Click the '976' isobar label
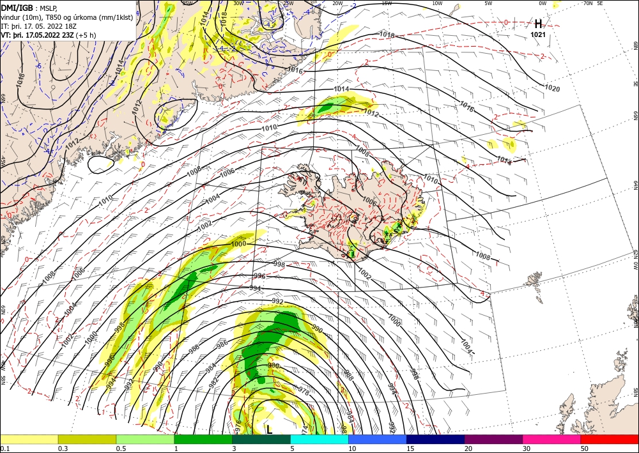The image size is (639, 453). tap(238, 426)
